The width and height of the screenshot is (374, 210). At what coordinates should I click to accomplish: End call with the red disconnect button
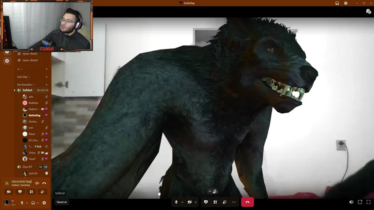pyautogui.click(x=247, y=202)
